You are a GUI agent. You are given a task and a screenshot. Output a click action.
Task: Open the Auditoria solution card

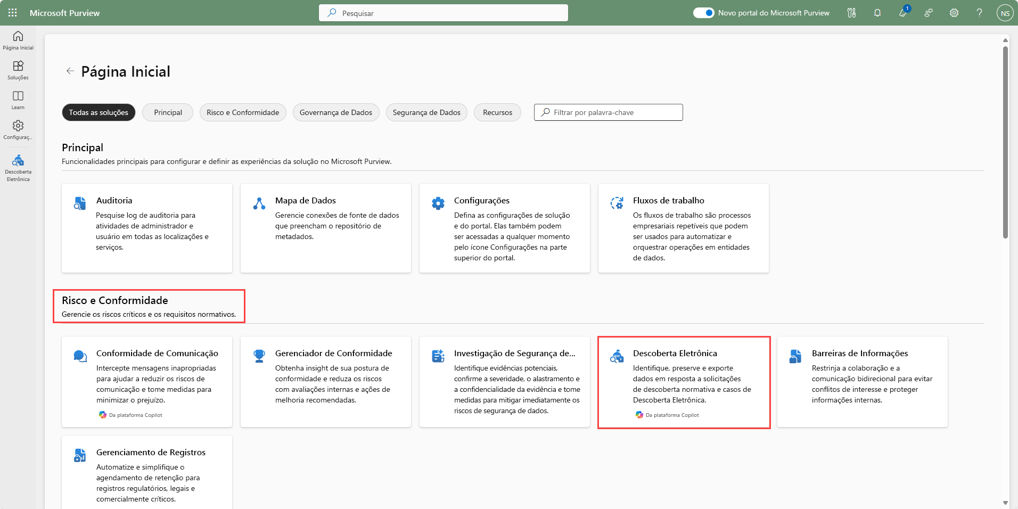click(147, 228)
